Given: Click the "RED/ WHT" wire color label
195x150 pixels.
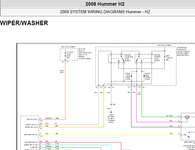Looking at the screenshot, I should click(62, 72).
